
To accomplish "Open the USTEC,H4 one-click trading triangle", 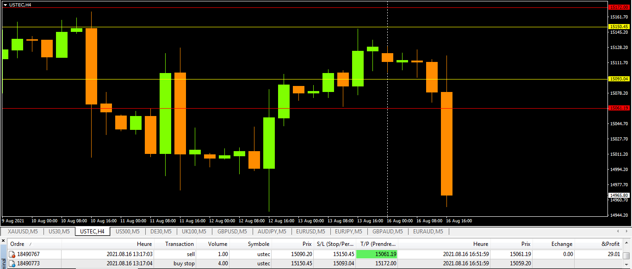I will point(5,4).
